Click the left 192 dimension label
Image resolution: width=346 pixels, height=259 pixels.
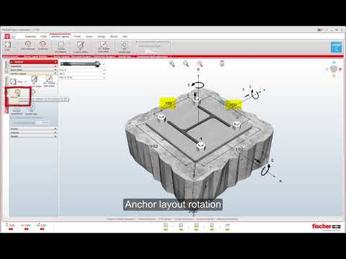pyautogui.click(x=154, y=146)
